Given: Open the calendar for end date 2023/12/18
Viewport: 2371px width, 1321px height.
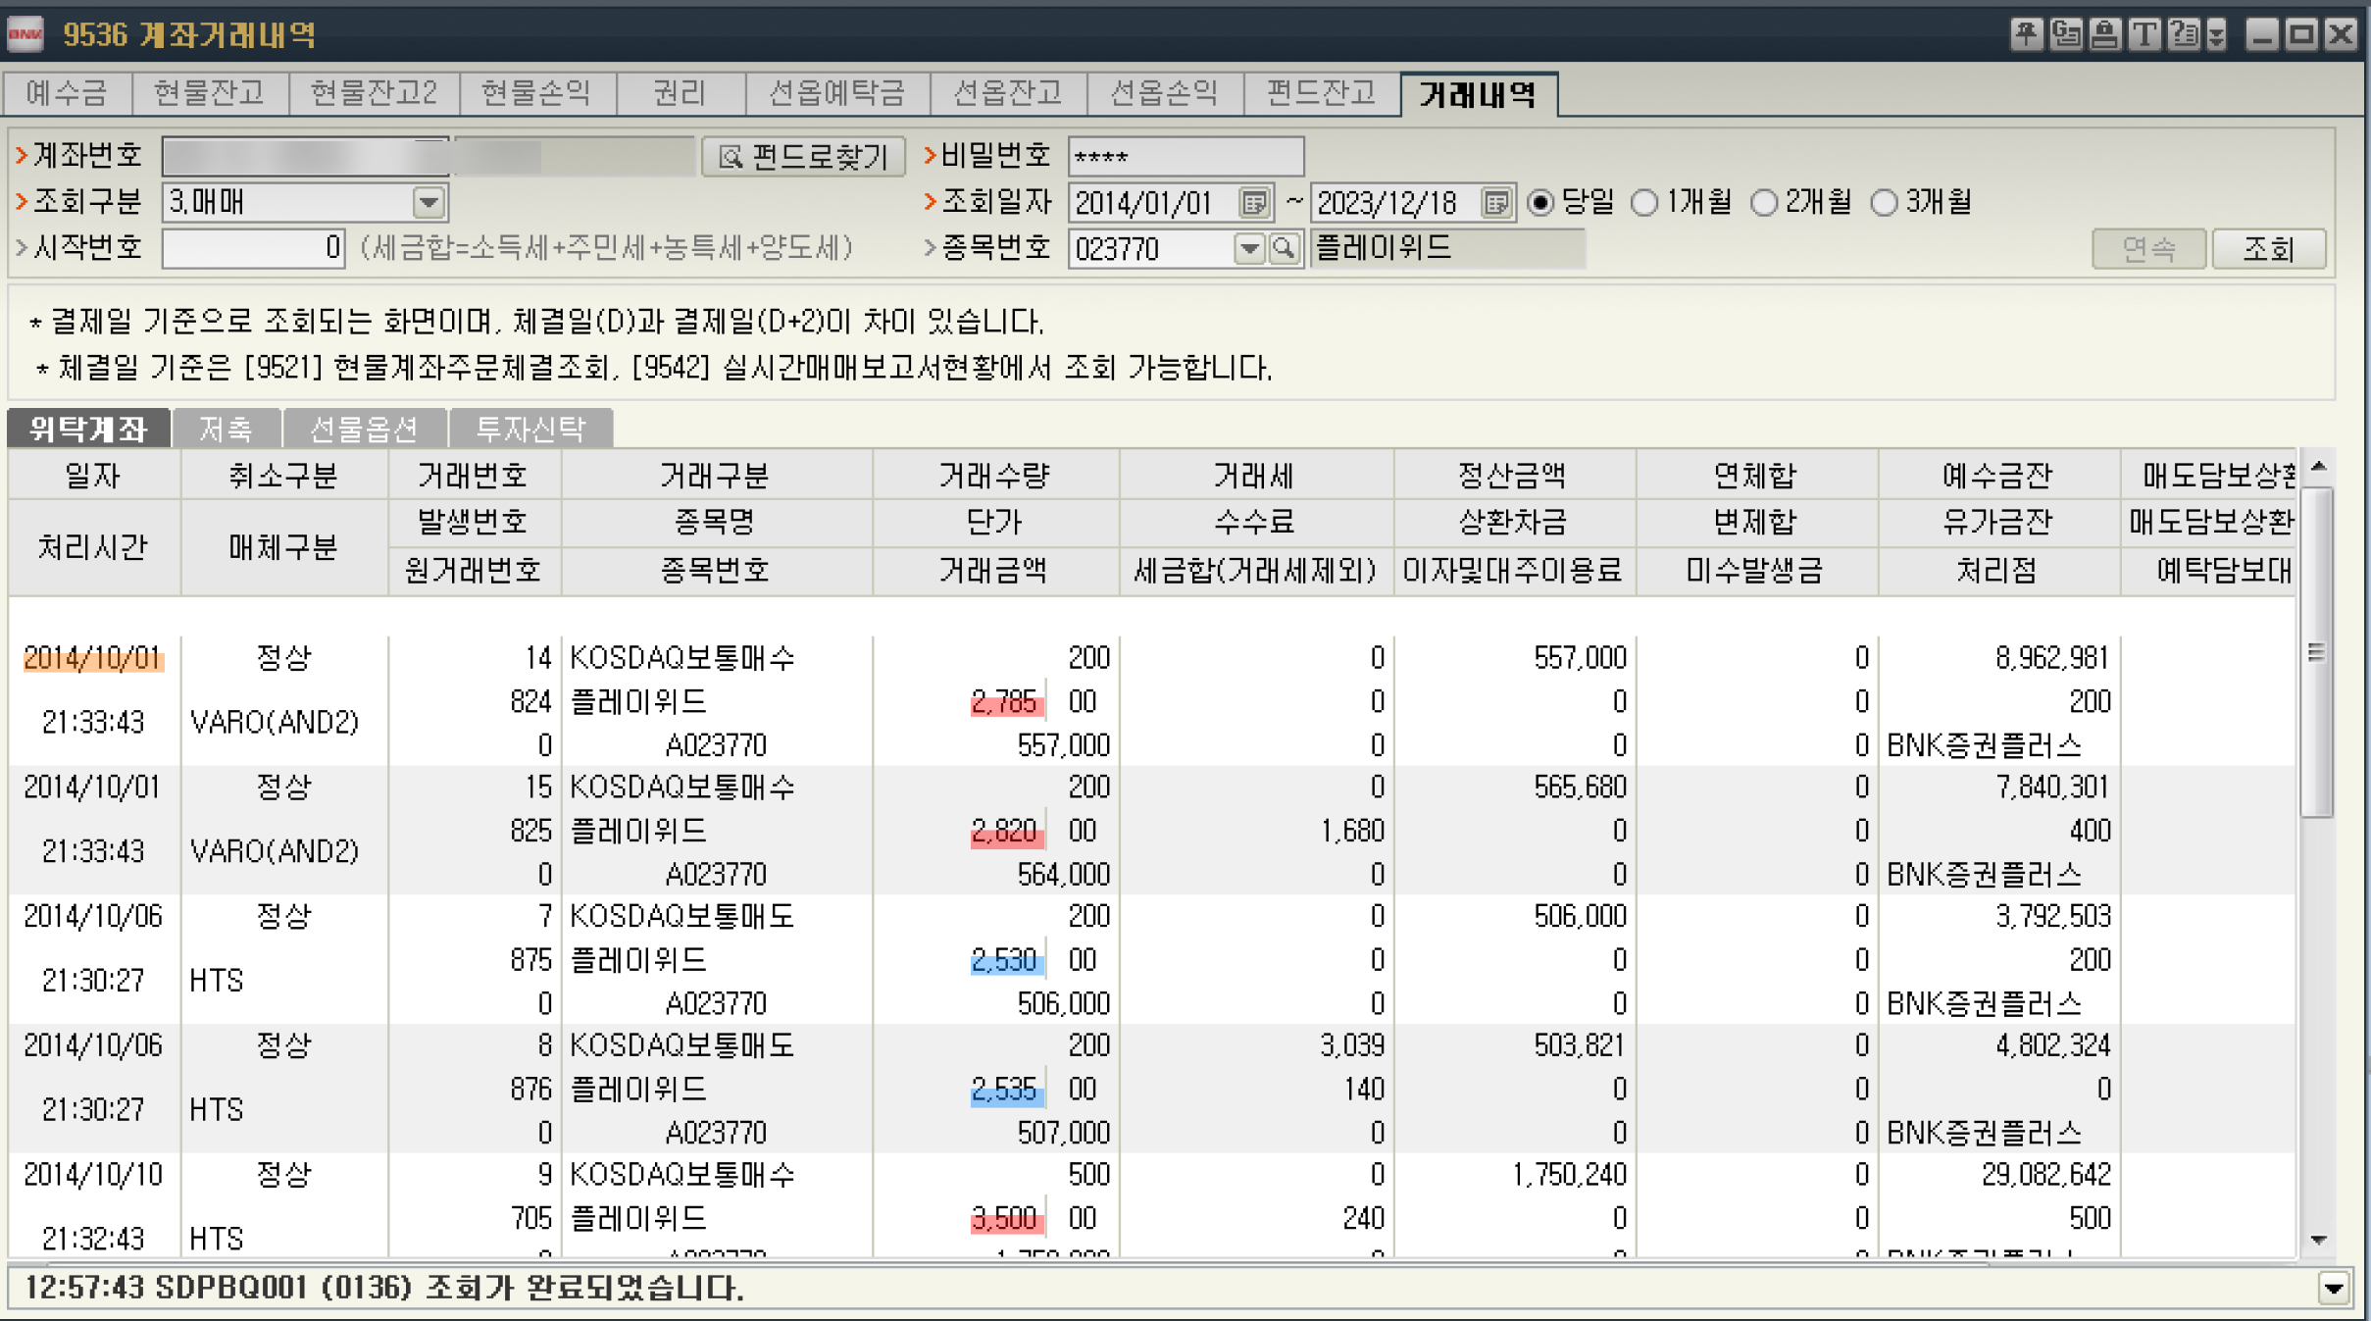Looking at the screenshot, I should [1495, 203].
